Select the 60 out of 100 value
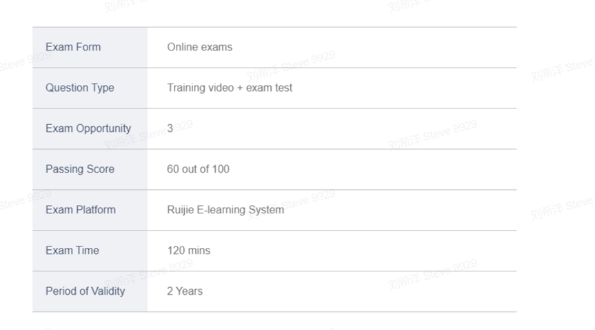The height and width of the screenshot is (330, 595). 198,169
